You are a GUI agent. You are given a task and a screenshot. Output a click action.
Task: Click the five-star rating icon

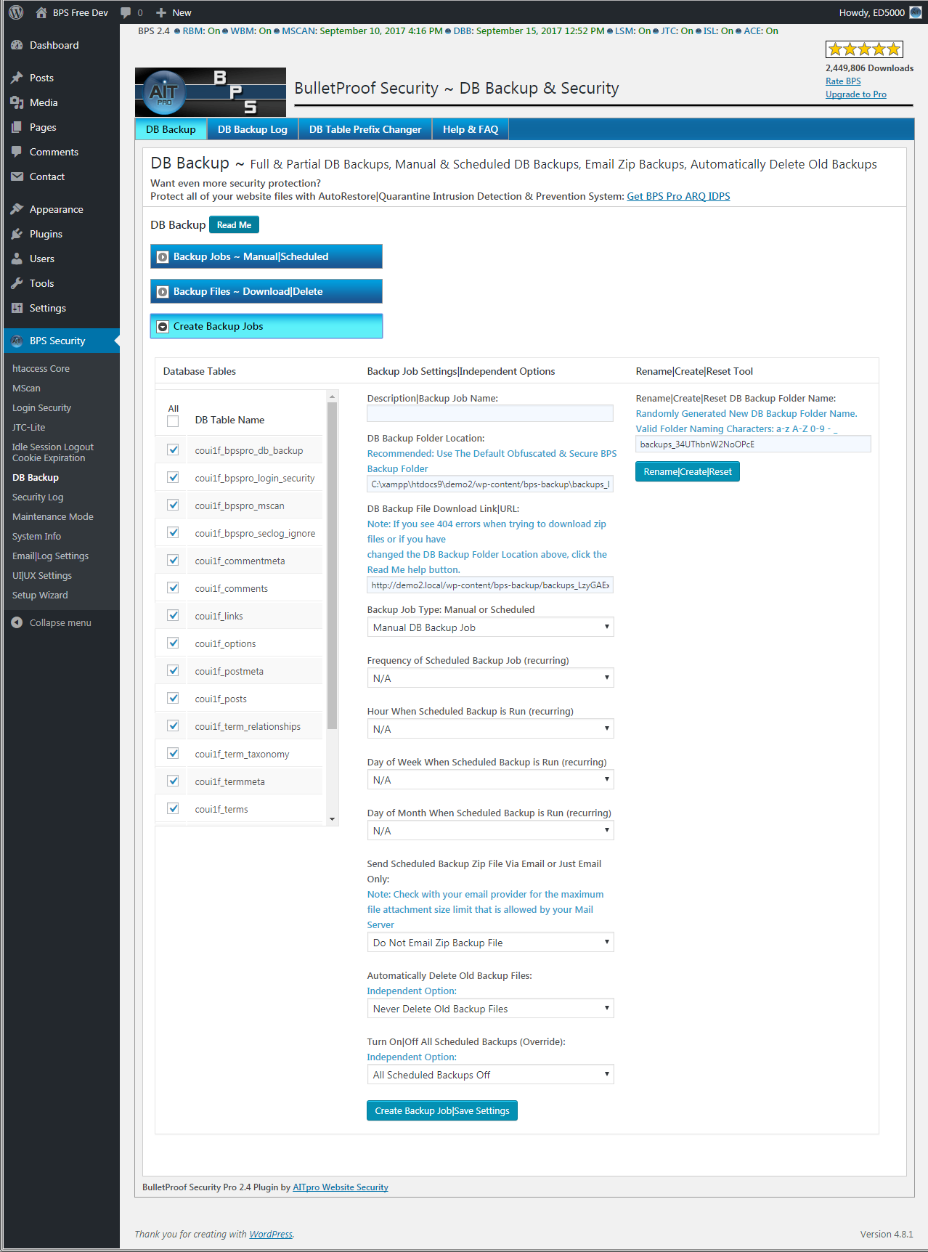pos(864,49)
